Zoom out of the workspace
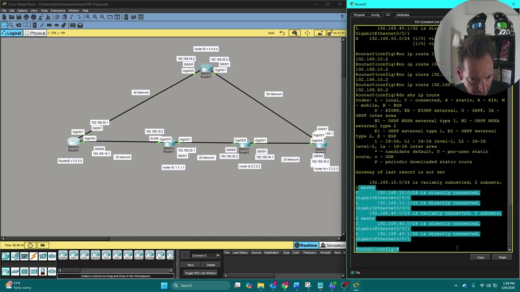The image size is (520, 292). 102,17
